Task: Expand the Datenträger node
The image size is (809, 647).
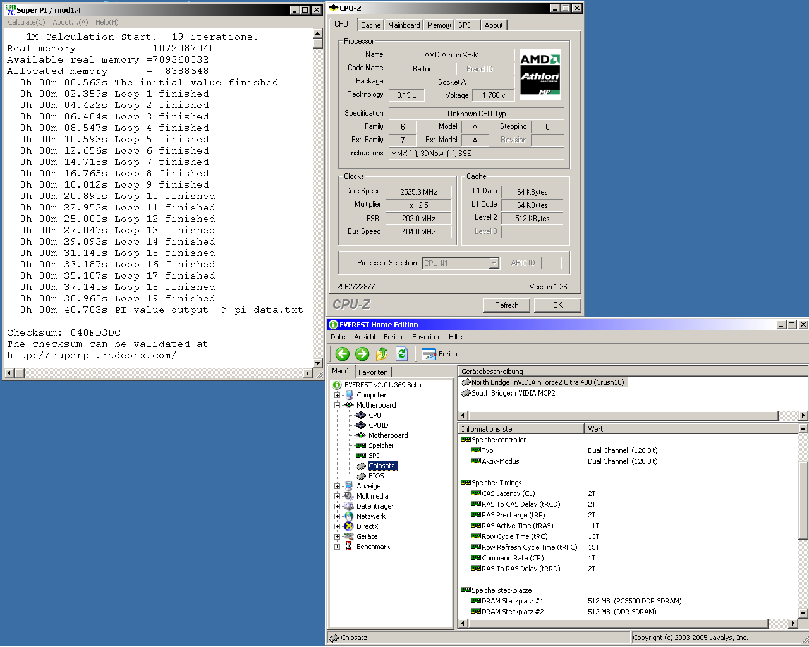Action: point(337,506)
